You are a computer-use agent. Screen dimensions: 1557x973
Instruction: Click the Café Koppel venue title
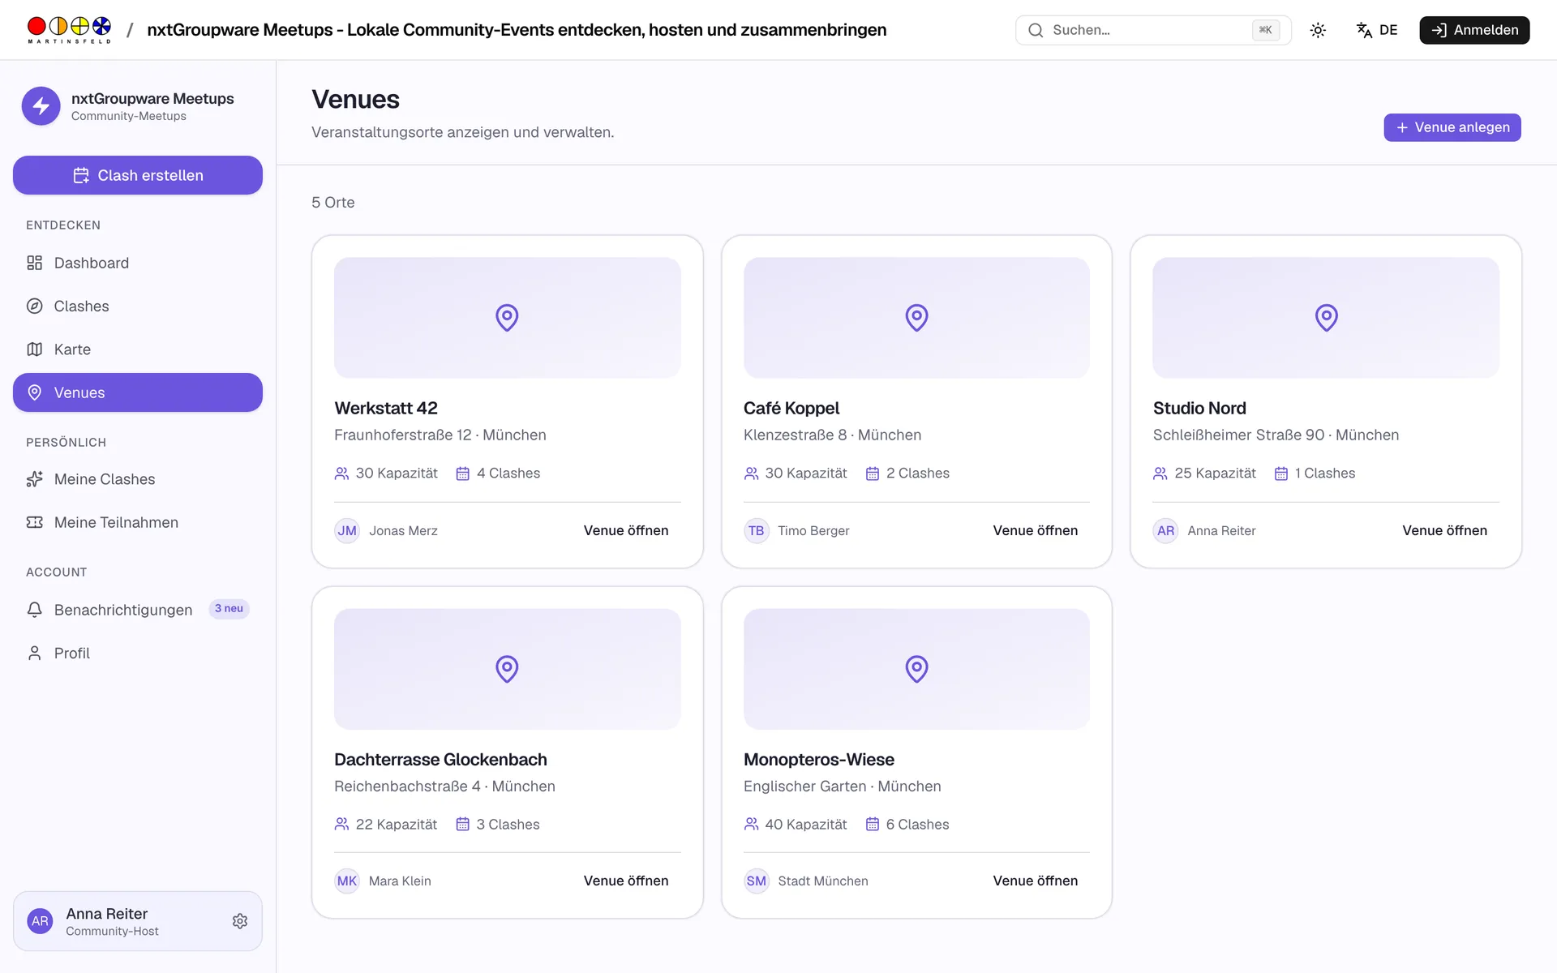tap(791, 408)
